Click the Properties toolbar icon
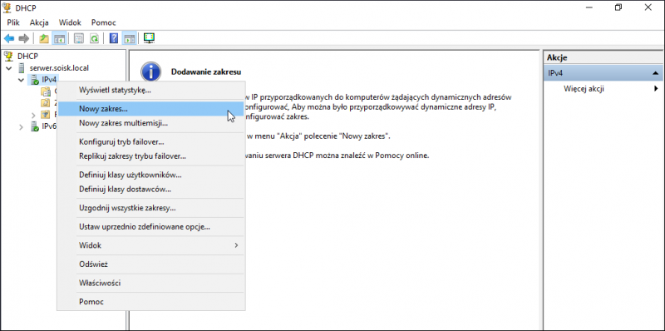665x331 pixels. pos(79,38)
